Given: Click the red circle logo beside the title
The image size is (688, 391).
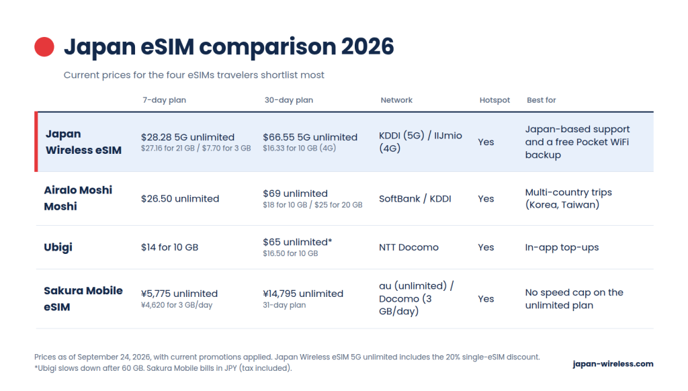Looking at the screenshot, I should 44,47.
